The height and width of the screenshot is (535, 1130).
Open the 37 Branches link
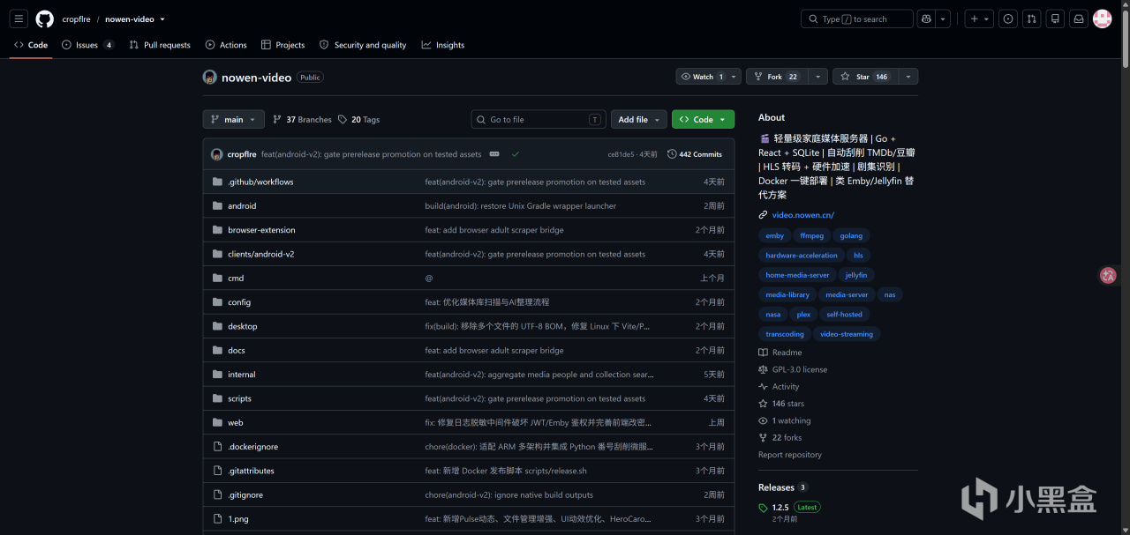(302, 119)
